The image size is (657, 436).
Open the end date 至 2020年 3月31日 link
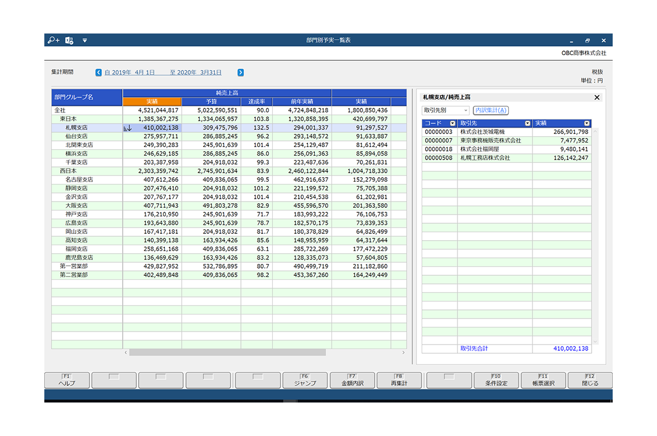tap(196, 73)
